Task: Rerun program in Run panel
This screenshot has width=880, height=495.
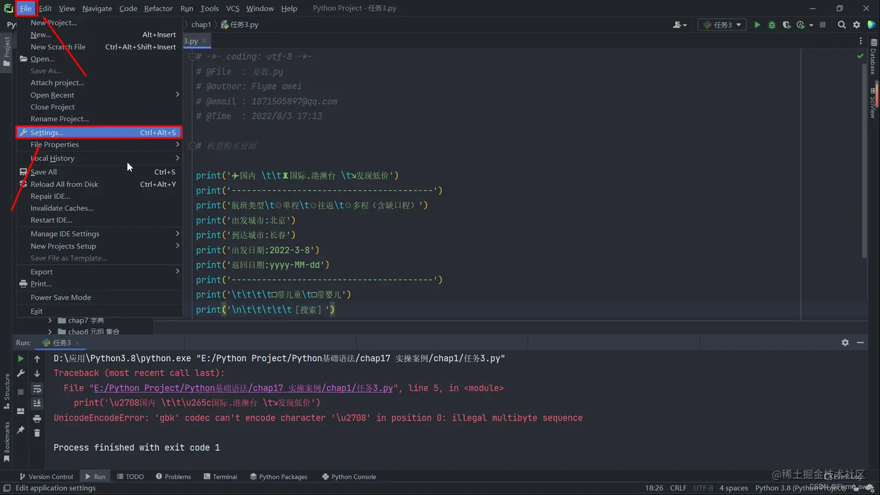Action: (x=20, y=359)
